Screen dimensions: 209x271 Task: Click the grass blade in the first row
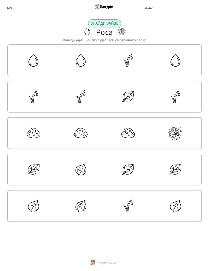[x=128, y=60]
